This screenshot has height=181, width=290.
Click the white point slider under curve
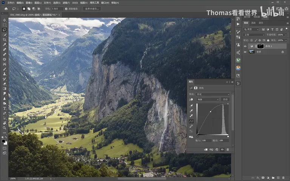tap(228, 136)
